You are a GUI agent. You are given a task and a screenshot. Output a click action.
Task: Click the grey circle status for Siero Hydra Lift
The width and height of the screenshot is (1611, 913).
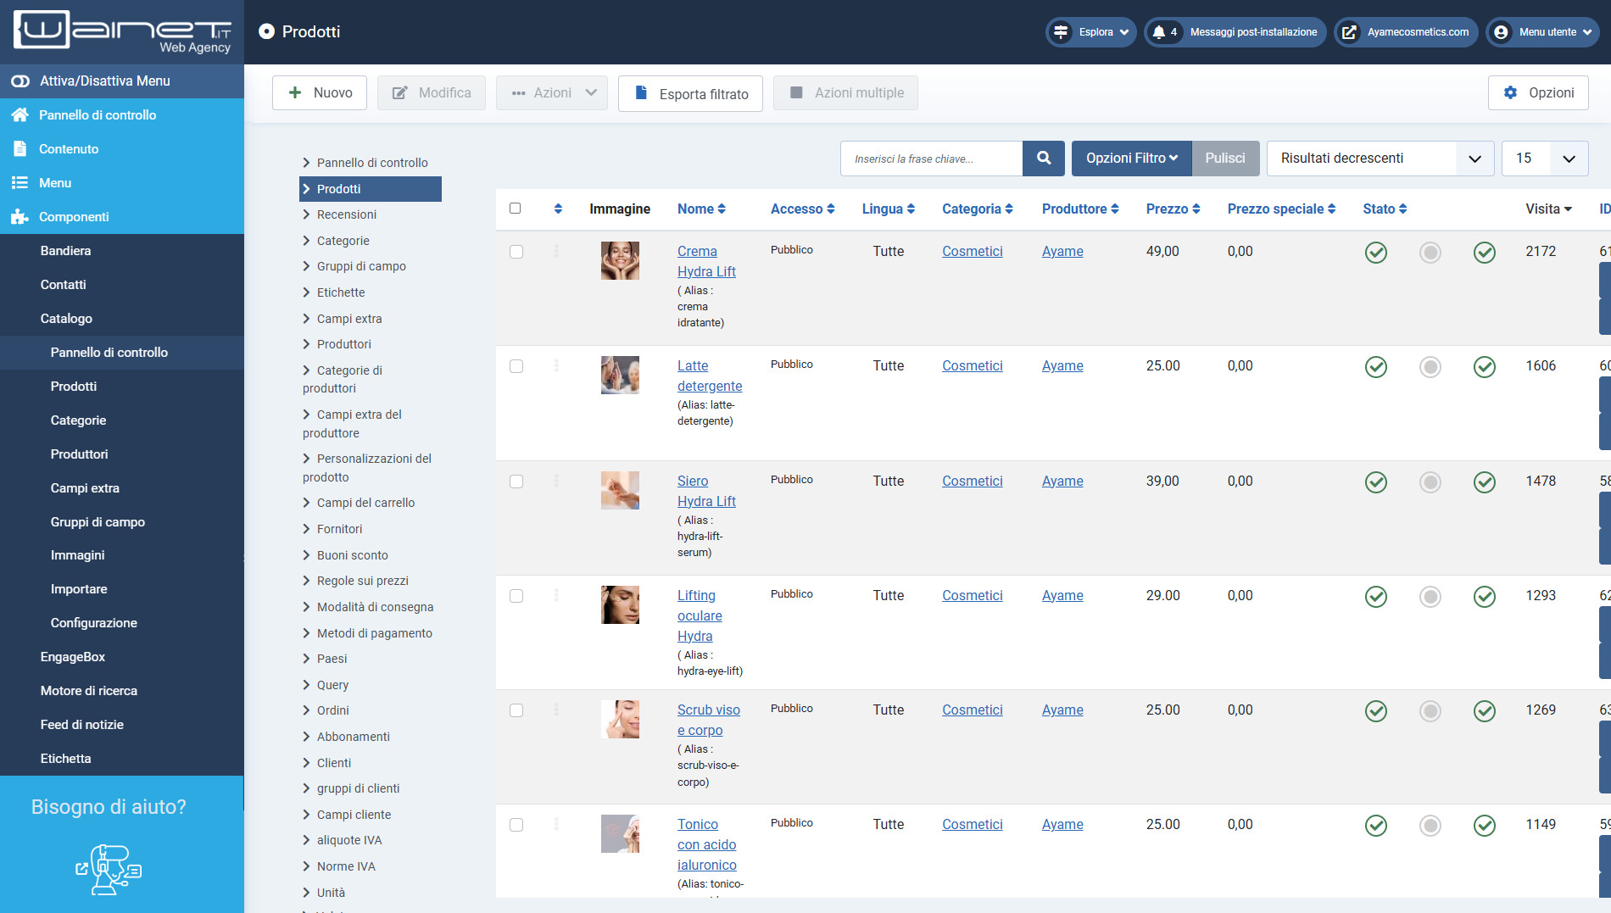point(1430,482)
